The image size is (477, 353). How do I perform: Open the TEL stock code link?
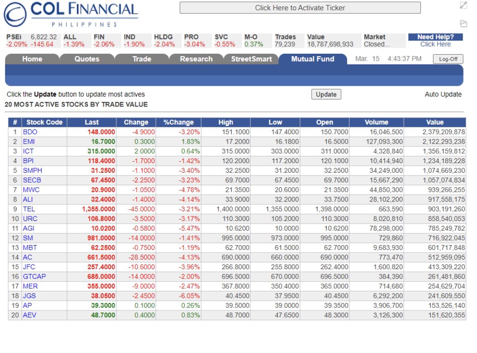(x=29, y=209)
